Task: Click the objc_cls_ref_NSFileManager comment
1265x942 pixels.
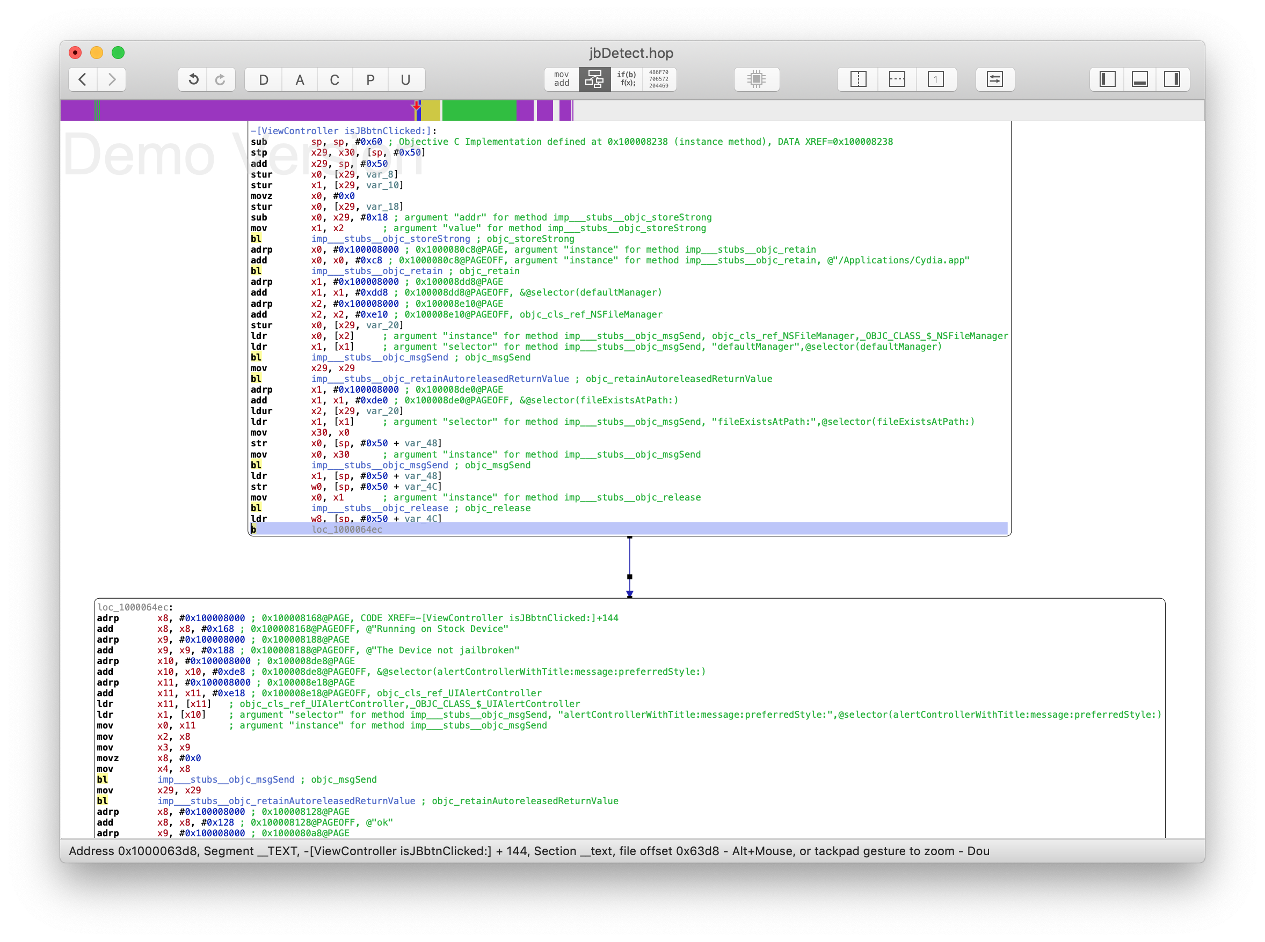Action: coord(591,314)
